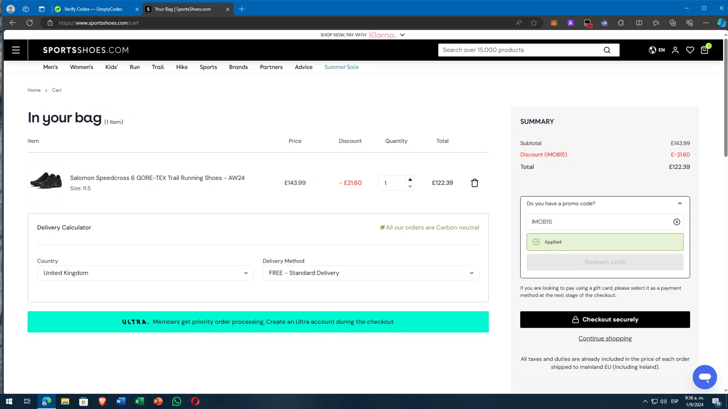Expand the Klarna banner chevron
Screen dimensions: 728x409
[x=402, y=35]
